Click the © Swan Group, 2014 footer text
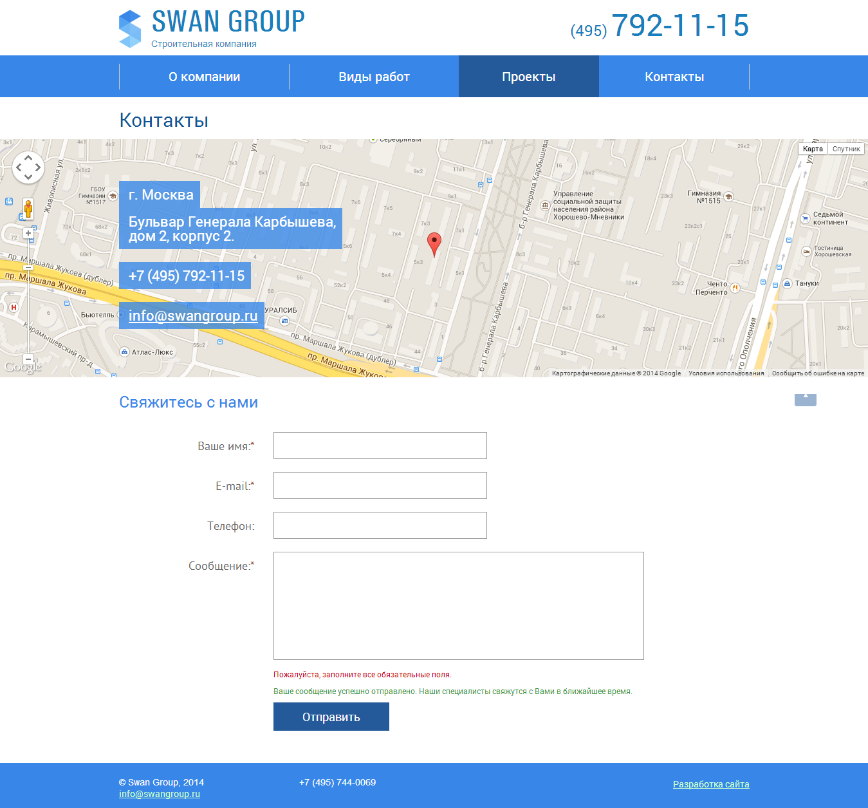 (162, 782)
